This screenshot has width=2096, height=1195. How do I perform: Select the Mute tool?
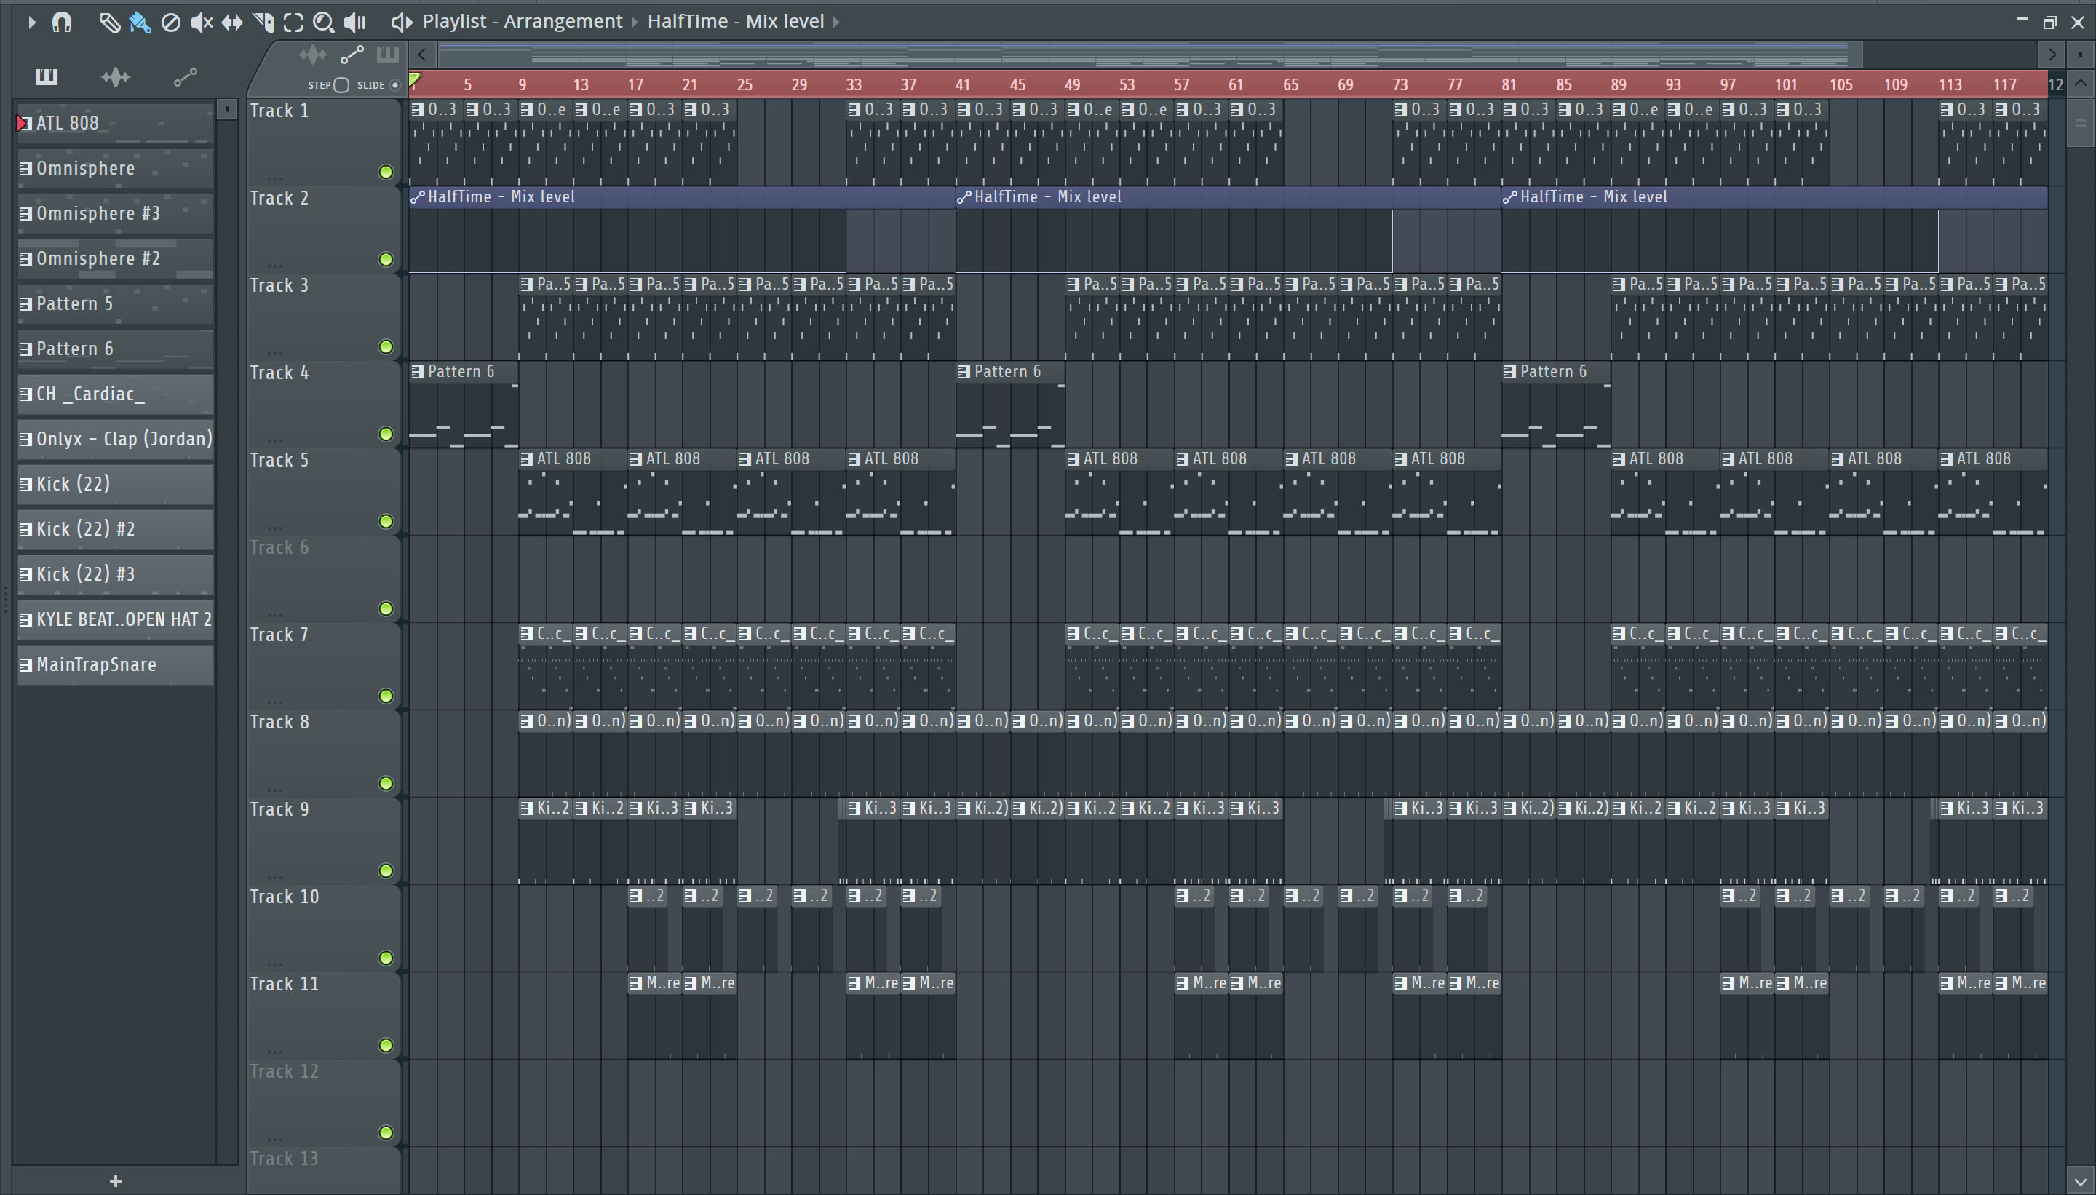(201, 22)
